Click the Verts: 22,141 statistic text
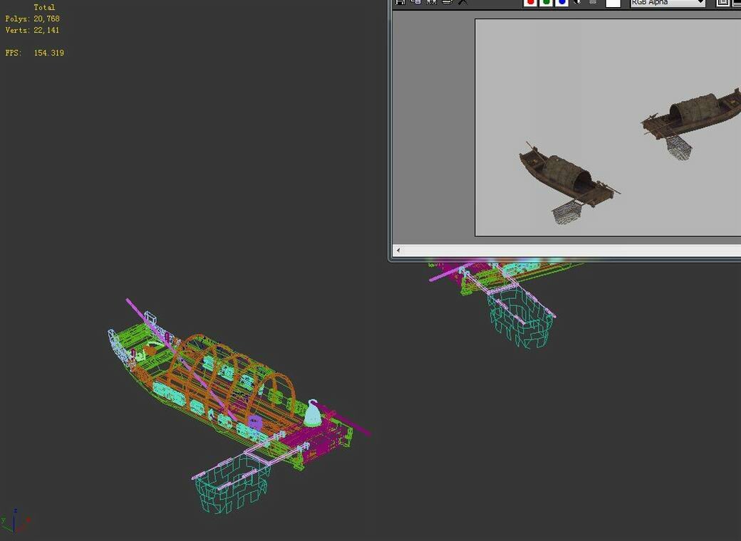741x541 pixels. click(32, 30)
